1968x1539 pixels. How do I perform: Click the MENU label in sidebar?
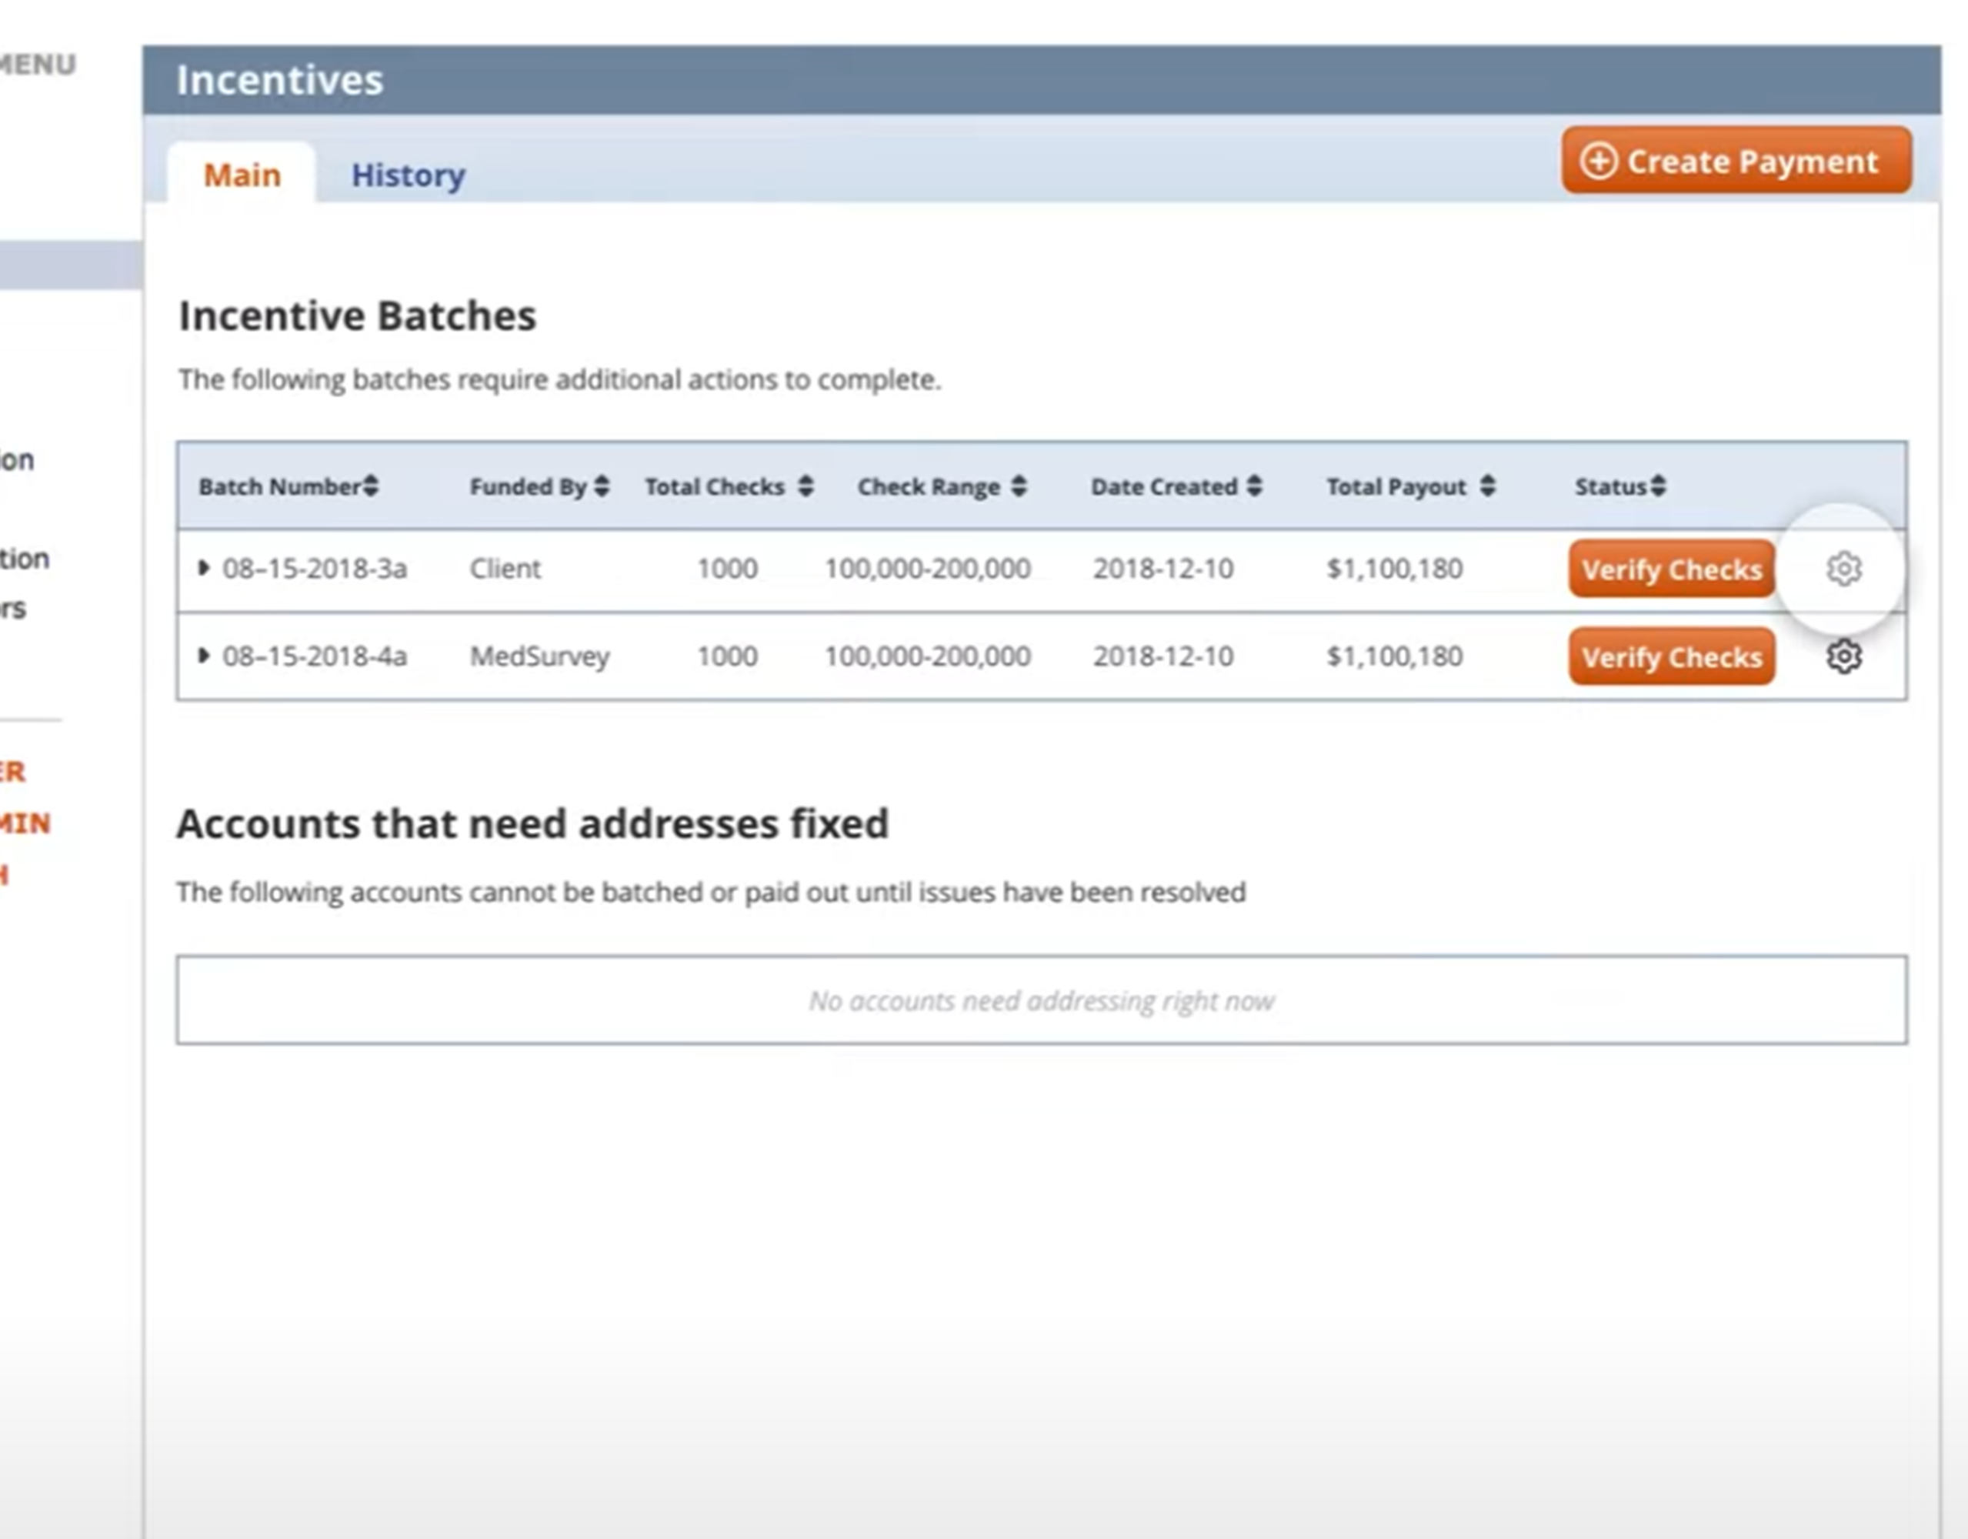pos(38,65)
